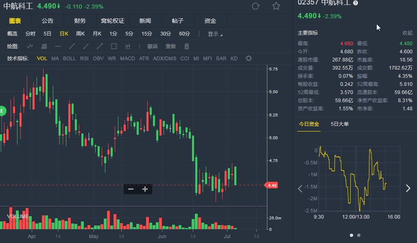Viewport: 417px width, 243px height.
Task: Select the rectangle drawing tool
Action: click(x=114, y=46)
